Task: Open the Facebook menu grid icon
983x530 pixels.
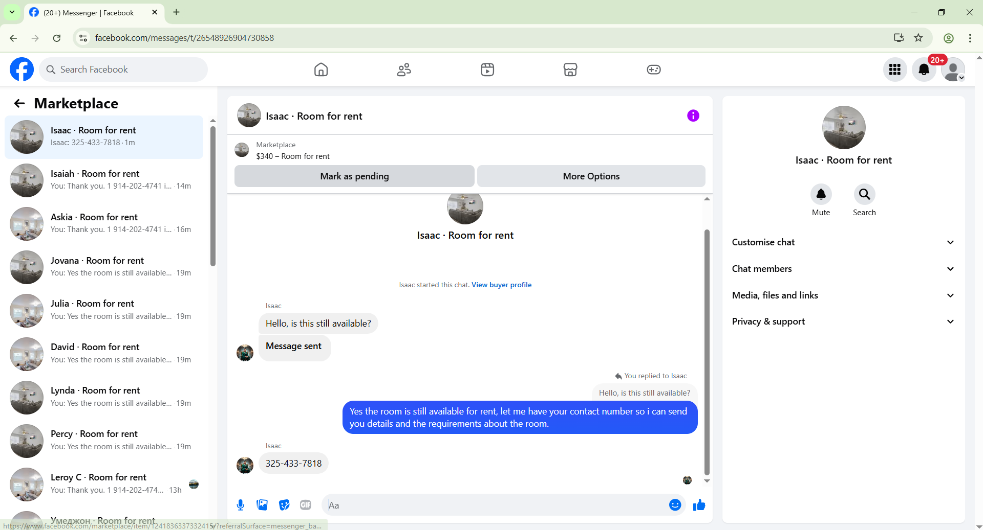Action: 895,70
